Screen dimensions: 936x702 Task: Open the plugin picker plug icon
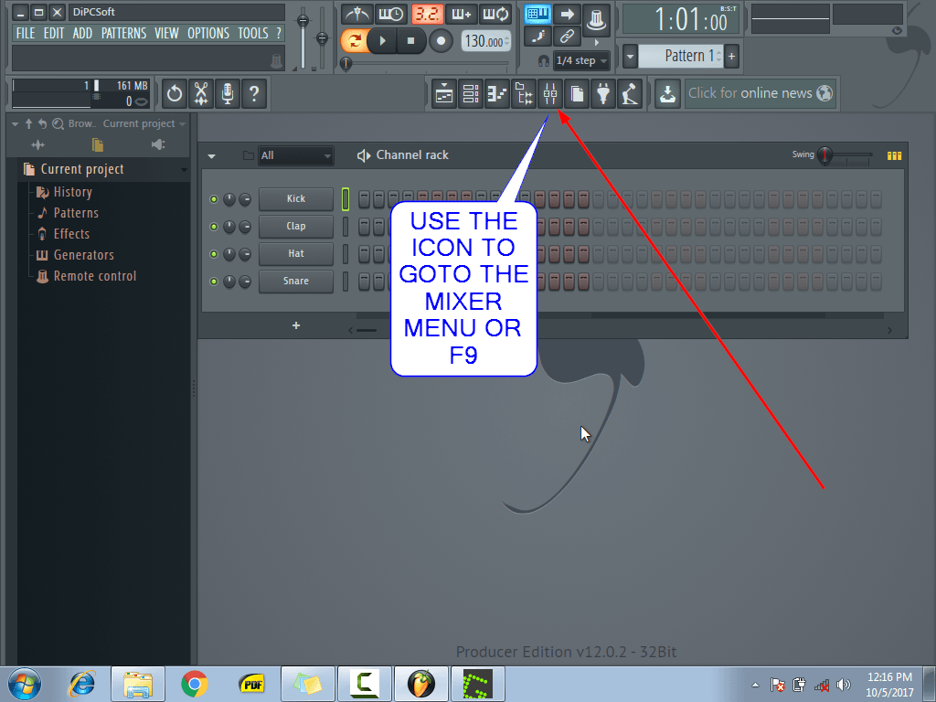603,94
